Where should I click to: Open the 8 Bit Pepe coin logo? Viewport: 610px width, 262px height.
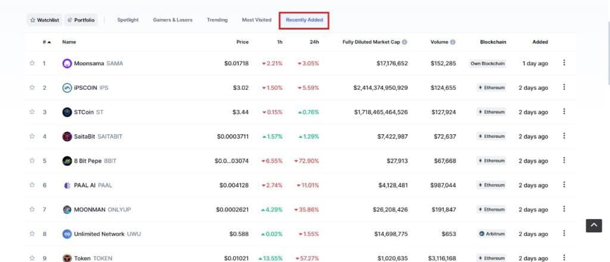tap(67, 160)
